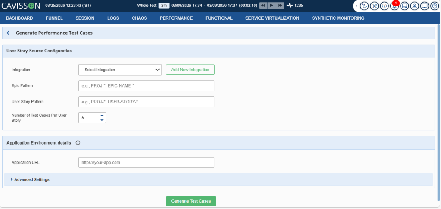
Task: Open the Select Integration dropdown
Action: tap(120, 70)
